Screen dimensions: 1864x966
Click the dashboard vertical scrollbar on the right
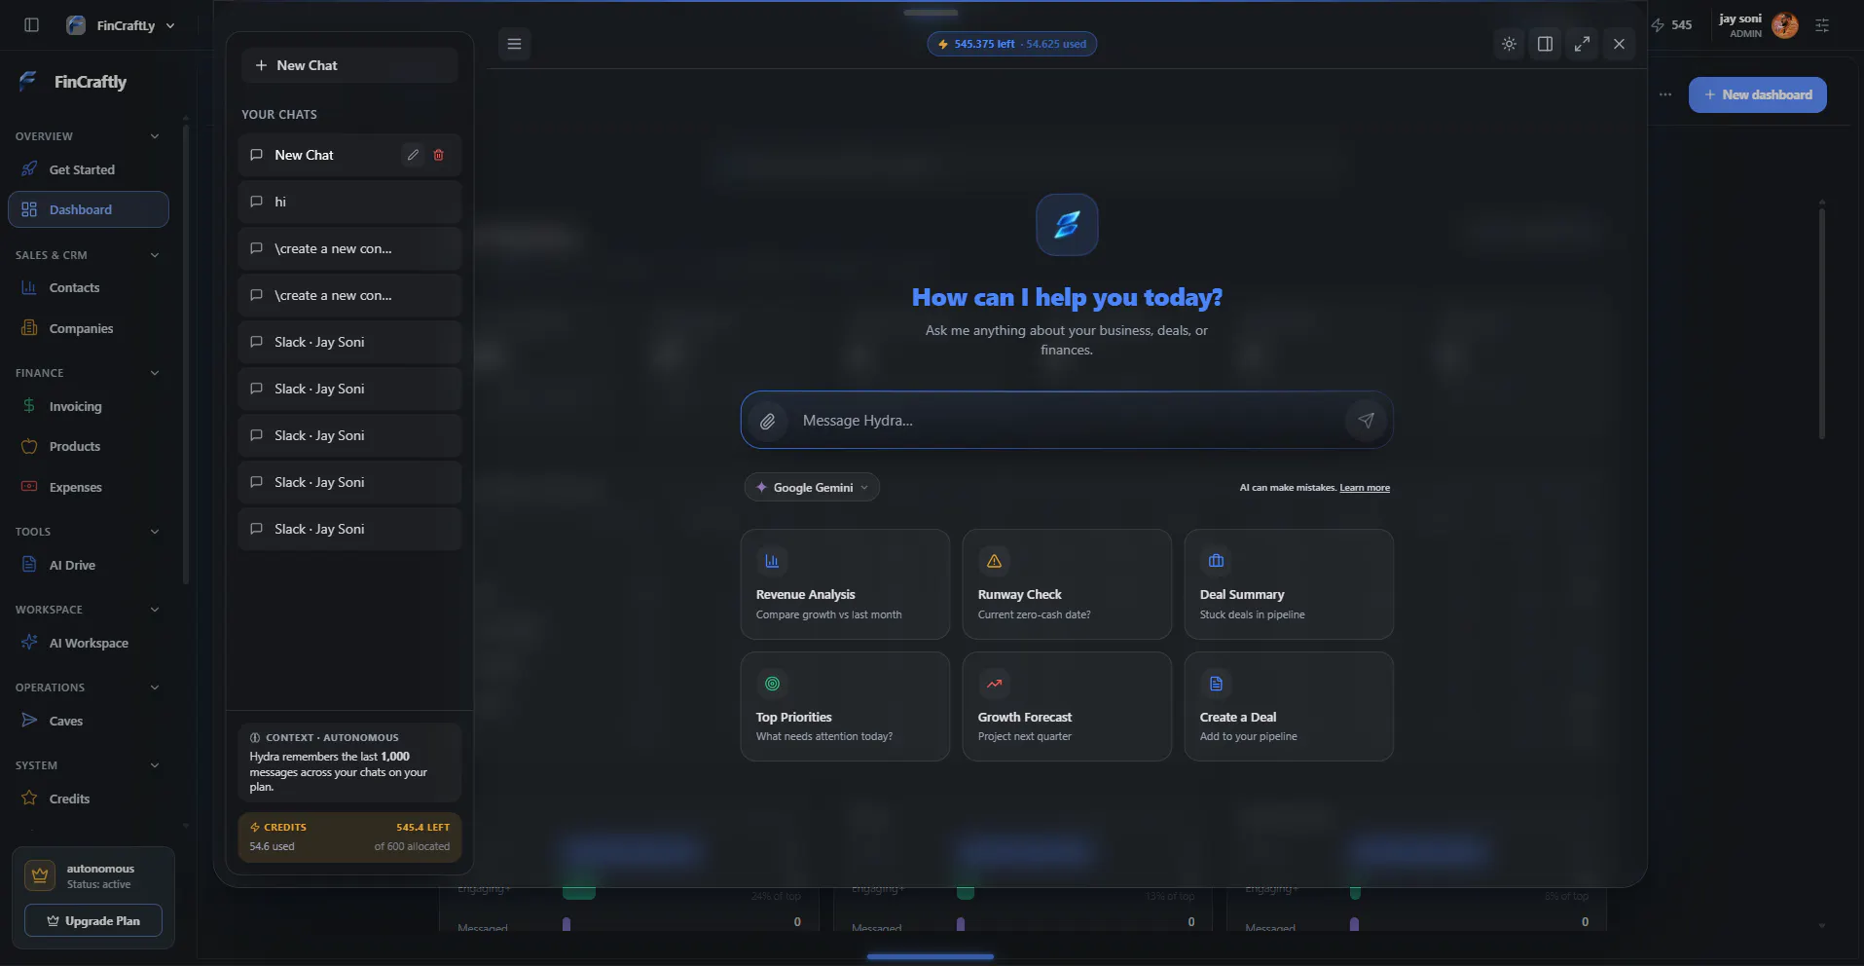coord(1822,321)
